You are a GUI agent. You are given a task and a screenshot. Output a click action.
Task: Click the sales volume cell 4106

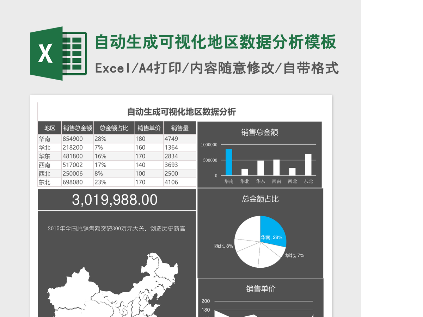tap(180, 182)
